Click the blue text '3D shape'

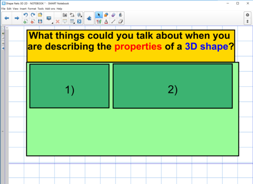[x=206, y=46]
